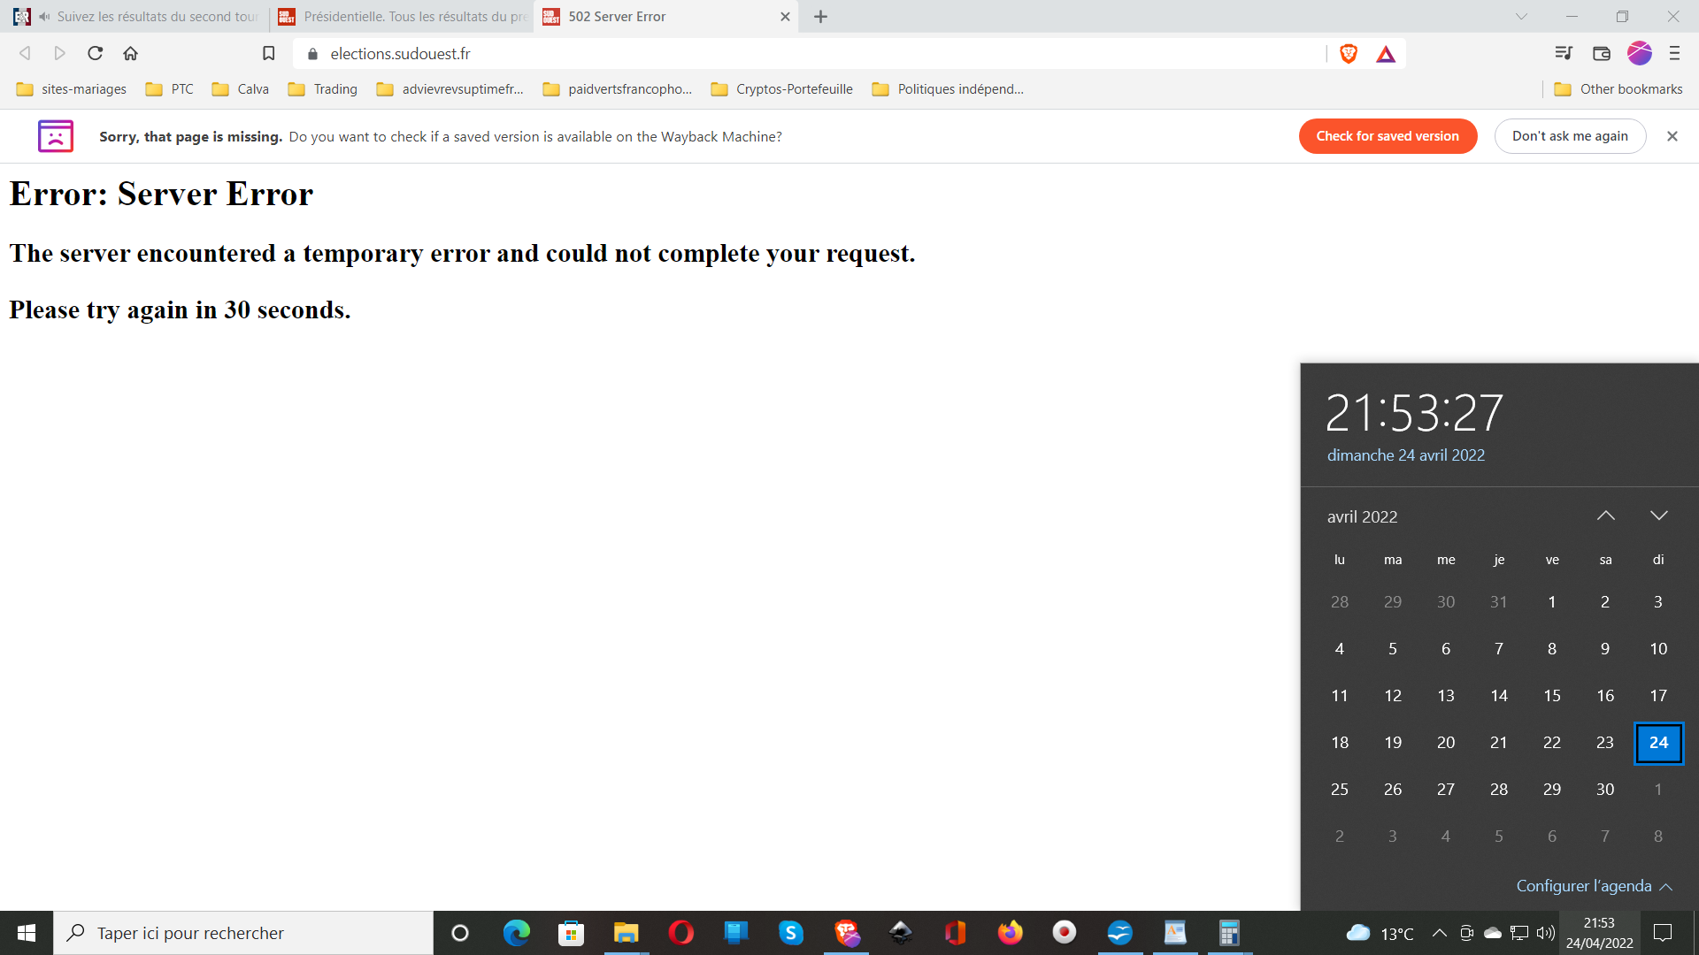The width and height of the screenshot is (1699, 955).
Task: Open the Brave wallet icon
Action: (x=1601, y=54)
